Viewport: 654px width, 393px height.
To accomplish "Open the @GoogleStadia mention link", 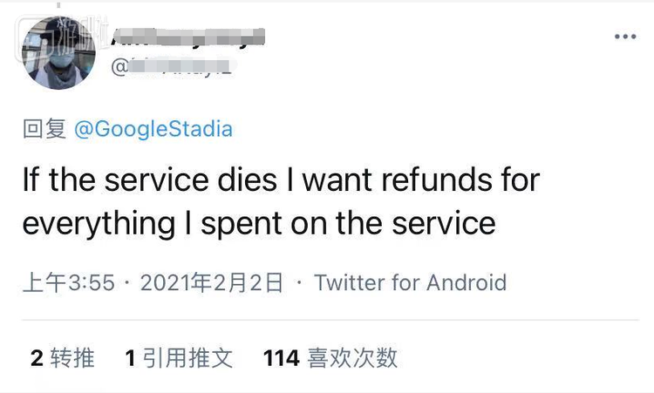I will 153,130.
